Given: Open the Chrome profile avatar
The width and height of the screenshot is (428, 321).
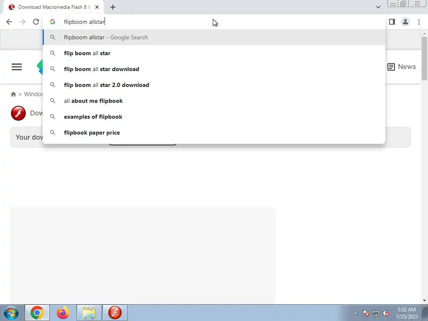Looking at the screenshot, I should point(405,22).
